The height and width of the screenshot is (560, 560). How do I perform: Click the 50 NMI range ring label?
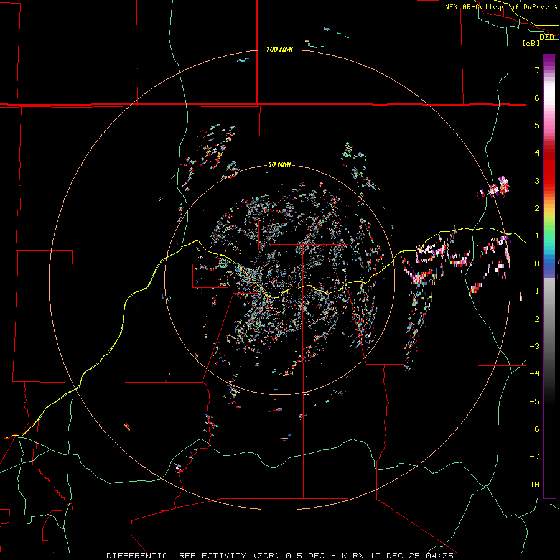279,164
